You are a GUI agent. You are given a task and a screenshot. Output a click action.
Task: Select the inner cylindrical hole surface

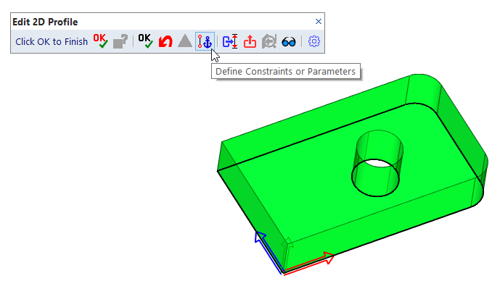[380, 146]
